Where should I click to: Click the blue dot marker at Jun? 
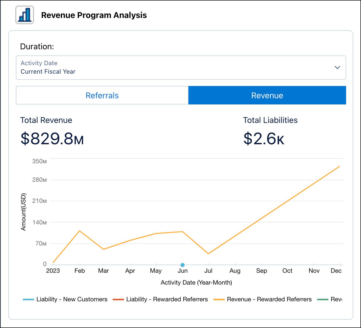(183, 264)
